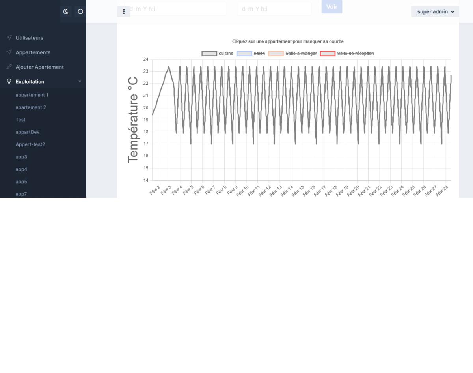Select appartement 1
Viewport: 473px width, 373px height.
tap(32, 95)
